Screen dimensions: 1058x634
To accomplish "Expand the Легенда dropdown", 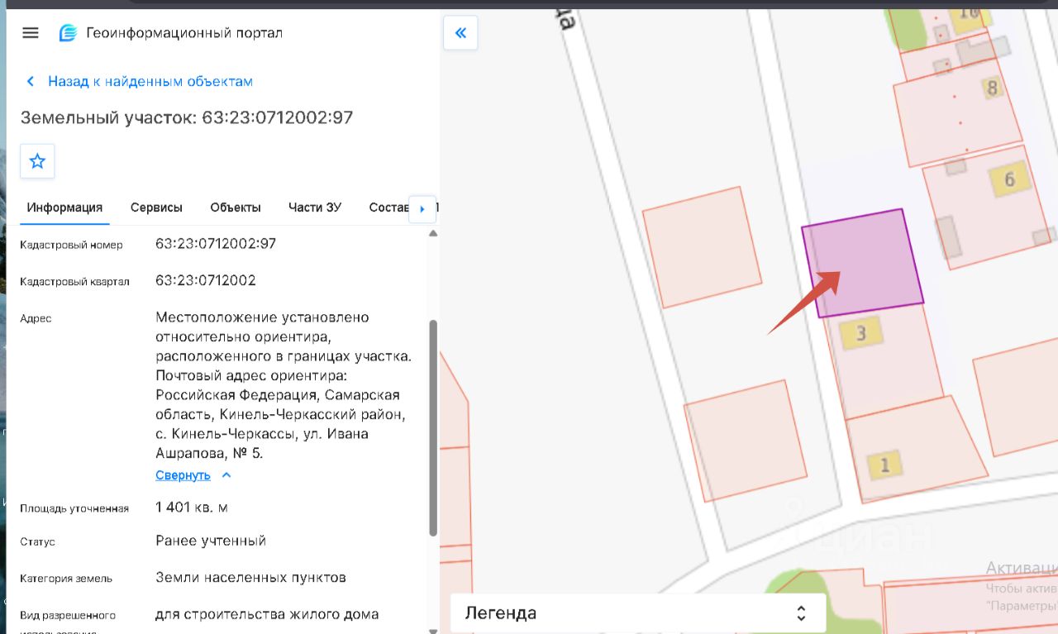I will (638, 613).
